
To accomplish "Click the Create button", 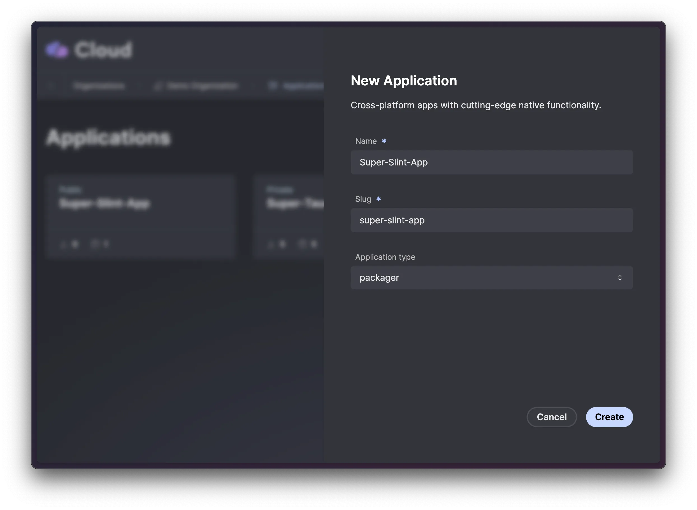I will pyautogui.click(x=609, y=417).
